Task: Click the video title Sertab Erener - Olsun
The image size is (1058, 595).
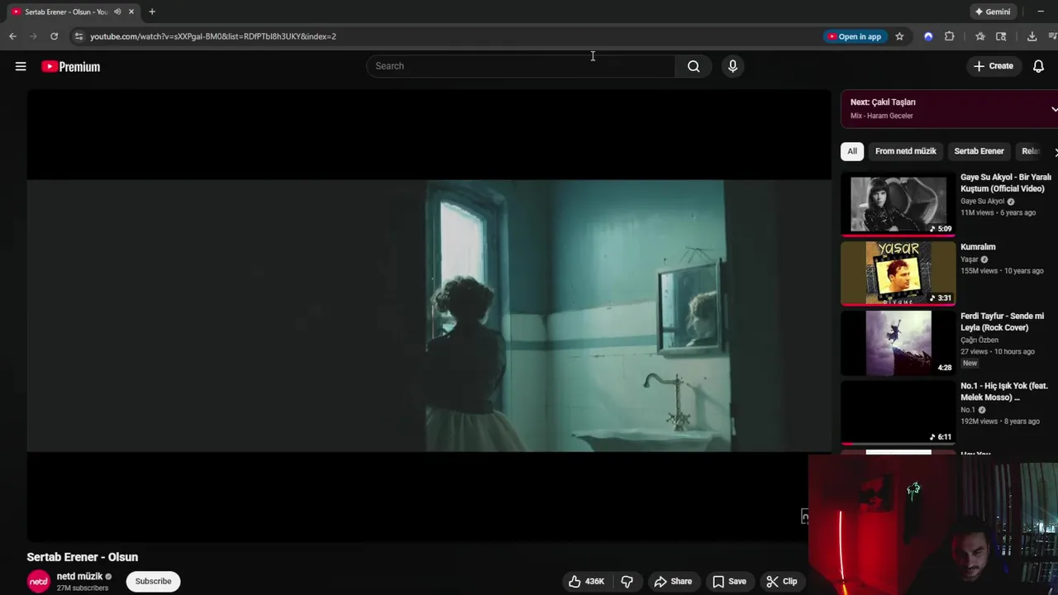Action: 83,557
